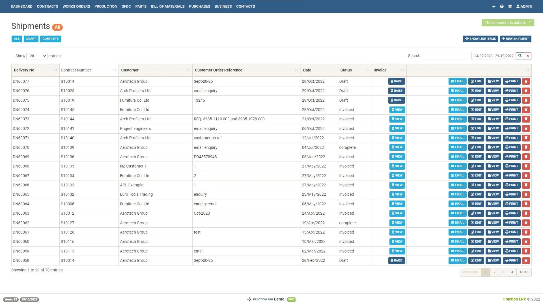This screenshot has width=543, height=305.
Task: Filter shipments by Complete status
Action: 50,39
